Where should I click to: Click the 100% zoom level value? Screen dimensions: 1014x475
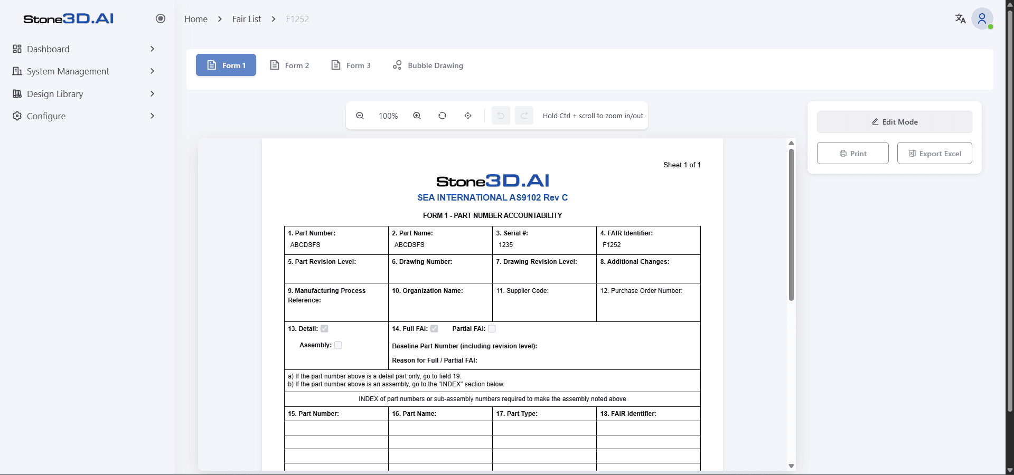(388, 116)
